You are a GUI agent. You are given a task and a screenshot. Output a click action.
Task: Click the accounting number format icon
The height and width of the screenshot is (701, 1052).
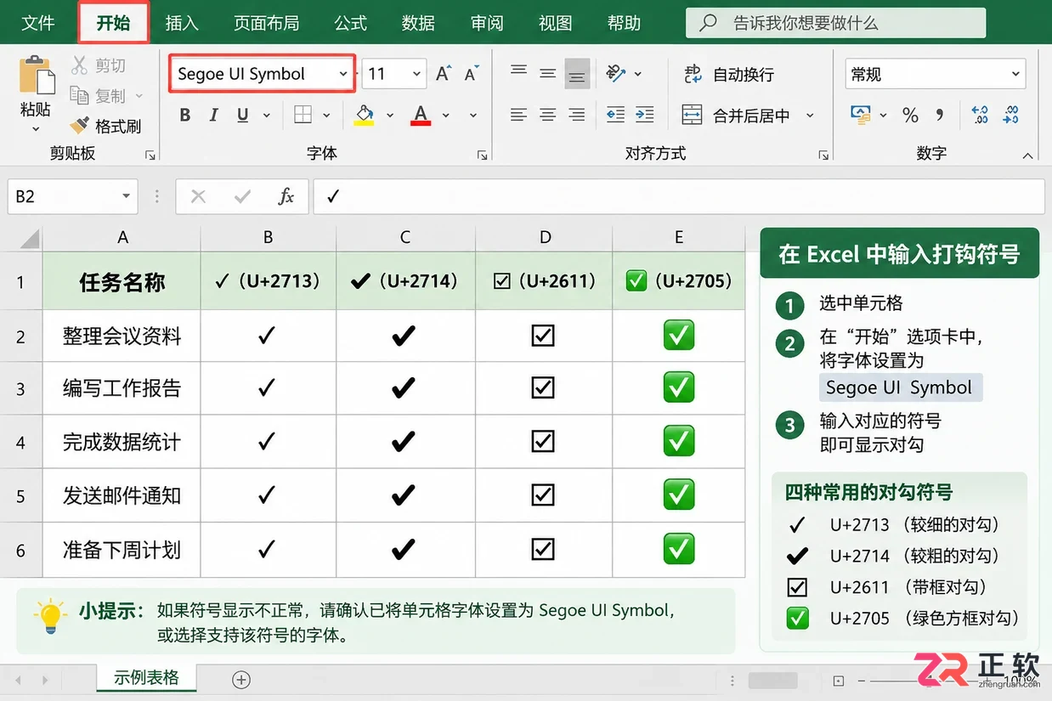tap(861, 115)
